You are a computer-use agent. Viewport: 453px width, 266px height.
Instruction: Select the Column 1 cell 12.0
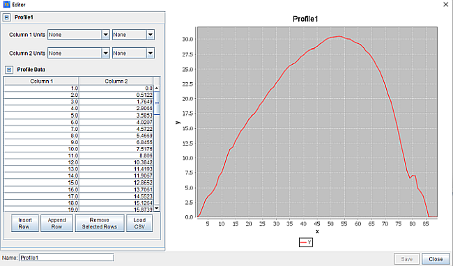pyautogui.click(x=41, y=162)
